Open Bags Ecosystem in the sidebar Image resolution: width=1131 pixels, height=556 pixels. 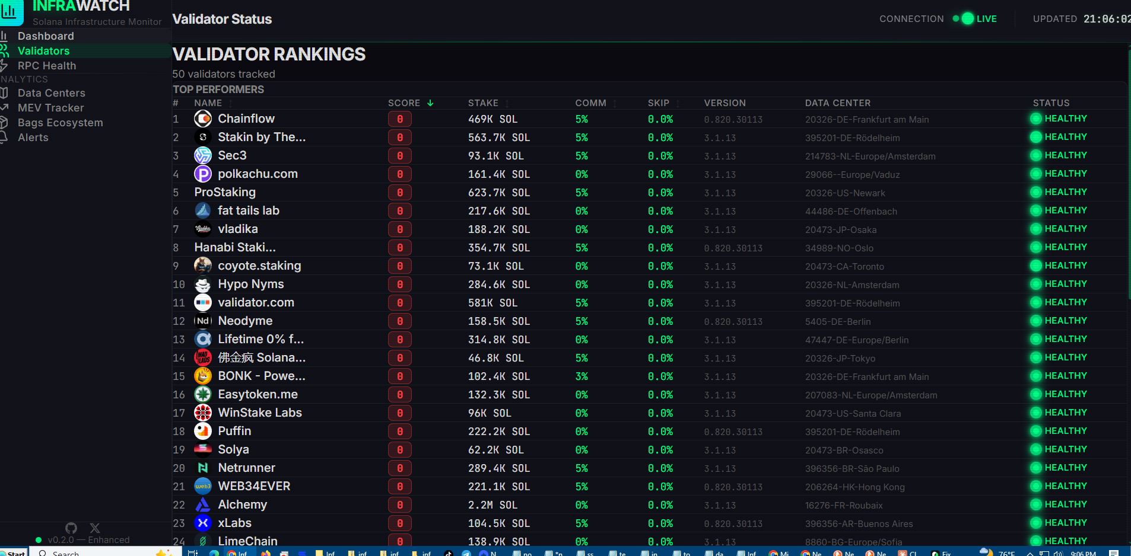85,123
